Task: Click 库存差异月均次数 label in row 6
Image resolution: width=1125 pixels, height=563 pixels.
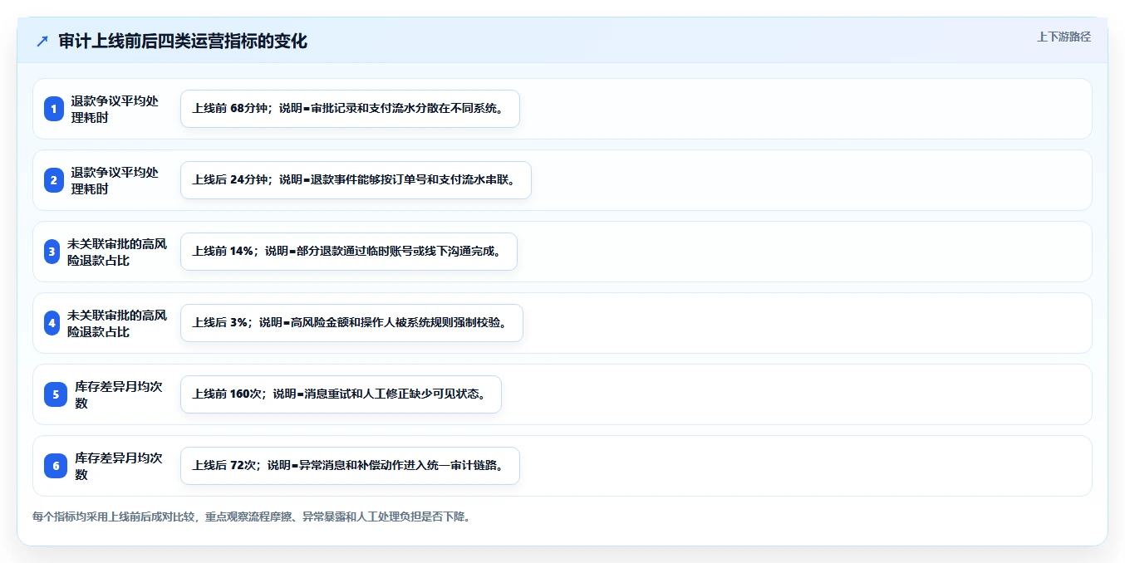Action: click(x=119, y=466)
